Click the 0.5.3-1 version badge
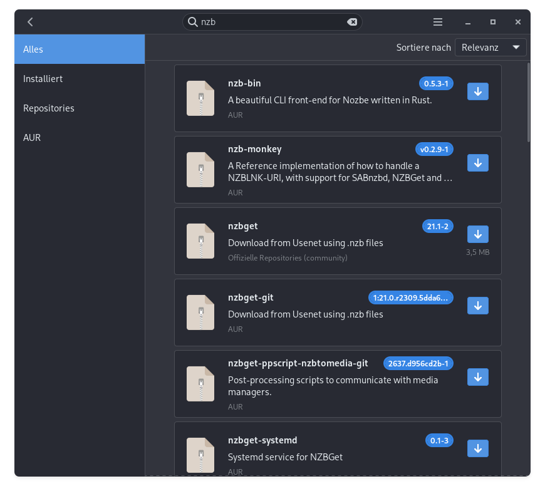Screen dimensions: 545x496 click(x=436, y=83)
